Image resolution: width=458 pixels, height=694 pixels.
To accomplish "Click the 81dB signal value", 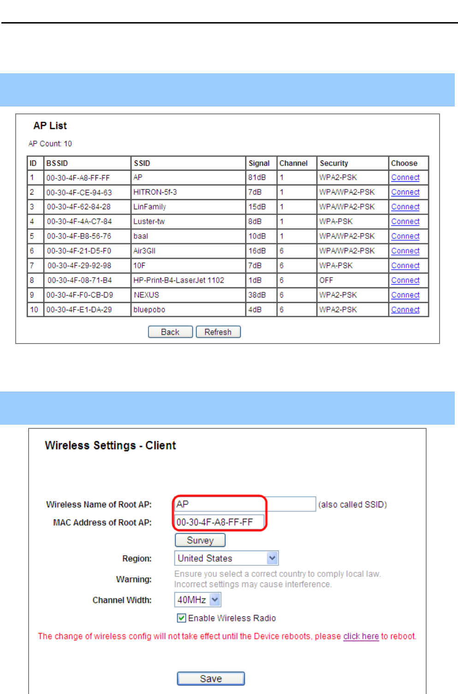I will (x=257, y=178).
